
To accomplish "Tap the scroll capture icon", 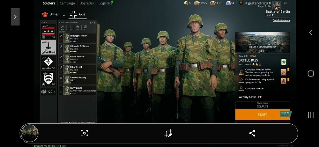I will [84, 133].
